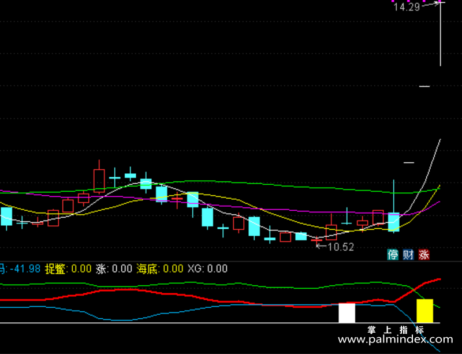This screenshot has width=462, height=354.
Task: Click the XG: 0.00 indicator readout
Action: (207, 269)
